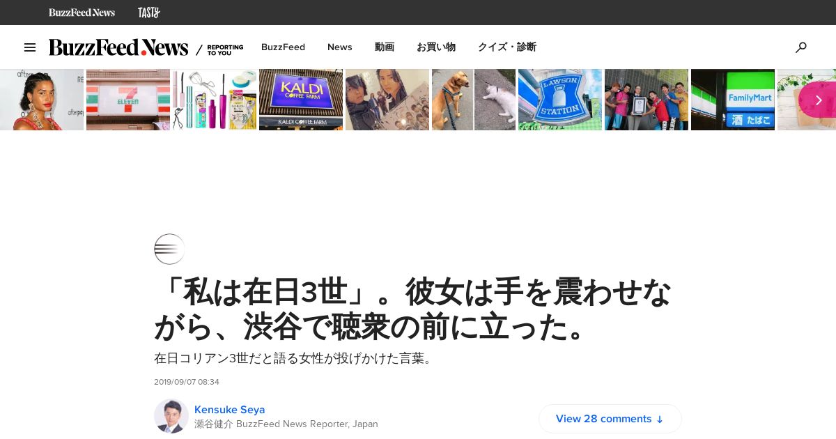Click the BuzzFeed News main logo
836x439 pixels.
click(x=118, y=47)
